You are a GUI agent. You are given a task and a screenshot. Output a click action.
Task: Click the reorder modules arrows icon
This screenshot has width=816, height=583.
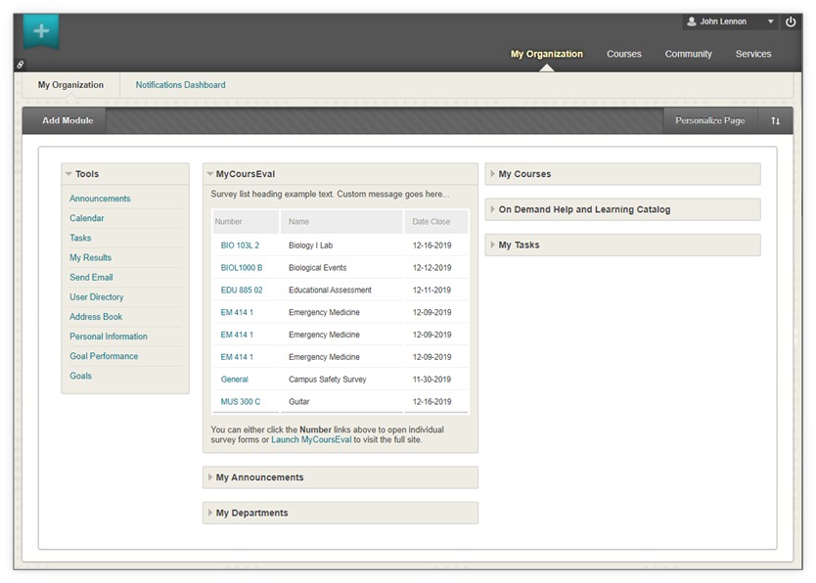point(775,120)
